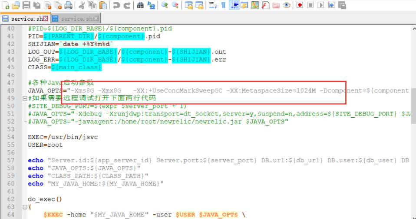The image size is (416, 219).
Task: Click the New file toolbar icon
Action: click(4, 5)
